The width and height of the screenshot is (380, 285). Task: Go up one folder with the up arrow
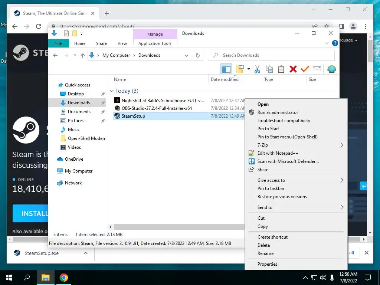[x=83, y=56]
